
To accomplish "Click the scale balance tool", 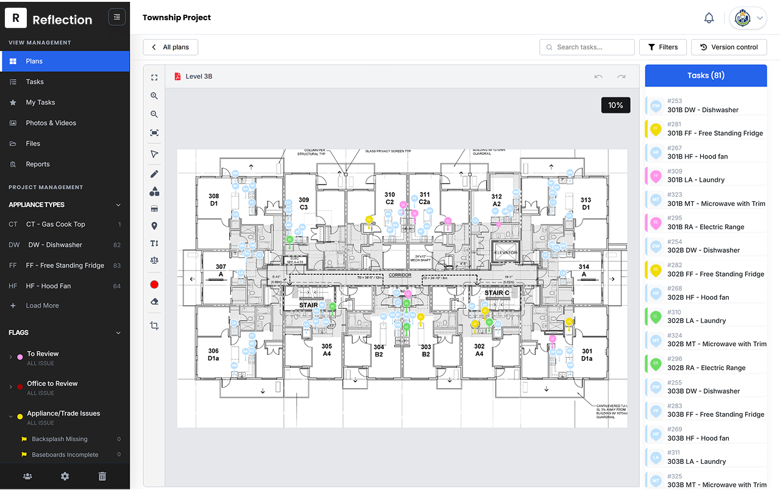I will tap(154, 260).
